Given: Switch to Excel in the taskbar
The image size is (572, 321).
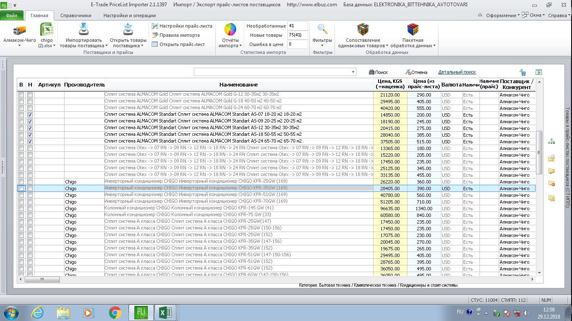Looking at the screenshot, I should click(x=166, y=312).
